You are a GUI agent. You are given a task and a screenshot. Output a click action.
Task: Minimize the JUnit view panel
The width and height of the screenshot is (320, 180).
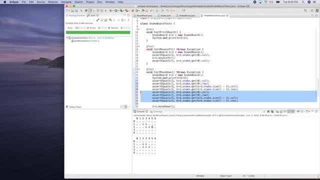124,15
